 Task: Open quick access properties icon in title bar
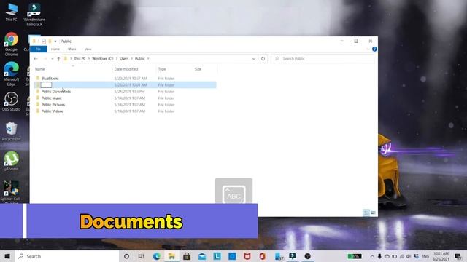click(44, 41)
